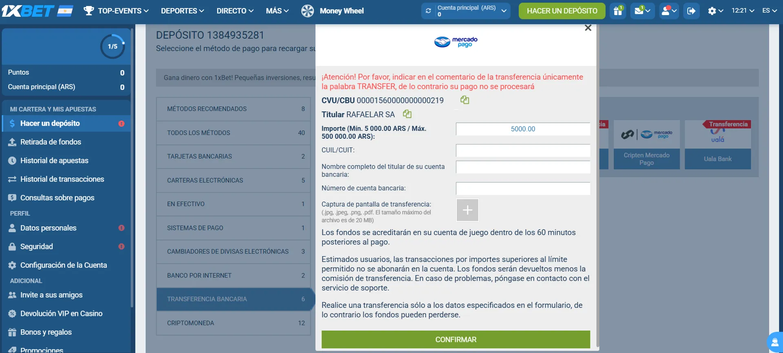Click the CUIL/CUIT input field
Screen dimensions: 783x353
tap(523, 150)
